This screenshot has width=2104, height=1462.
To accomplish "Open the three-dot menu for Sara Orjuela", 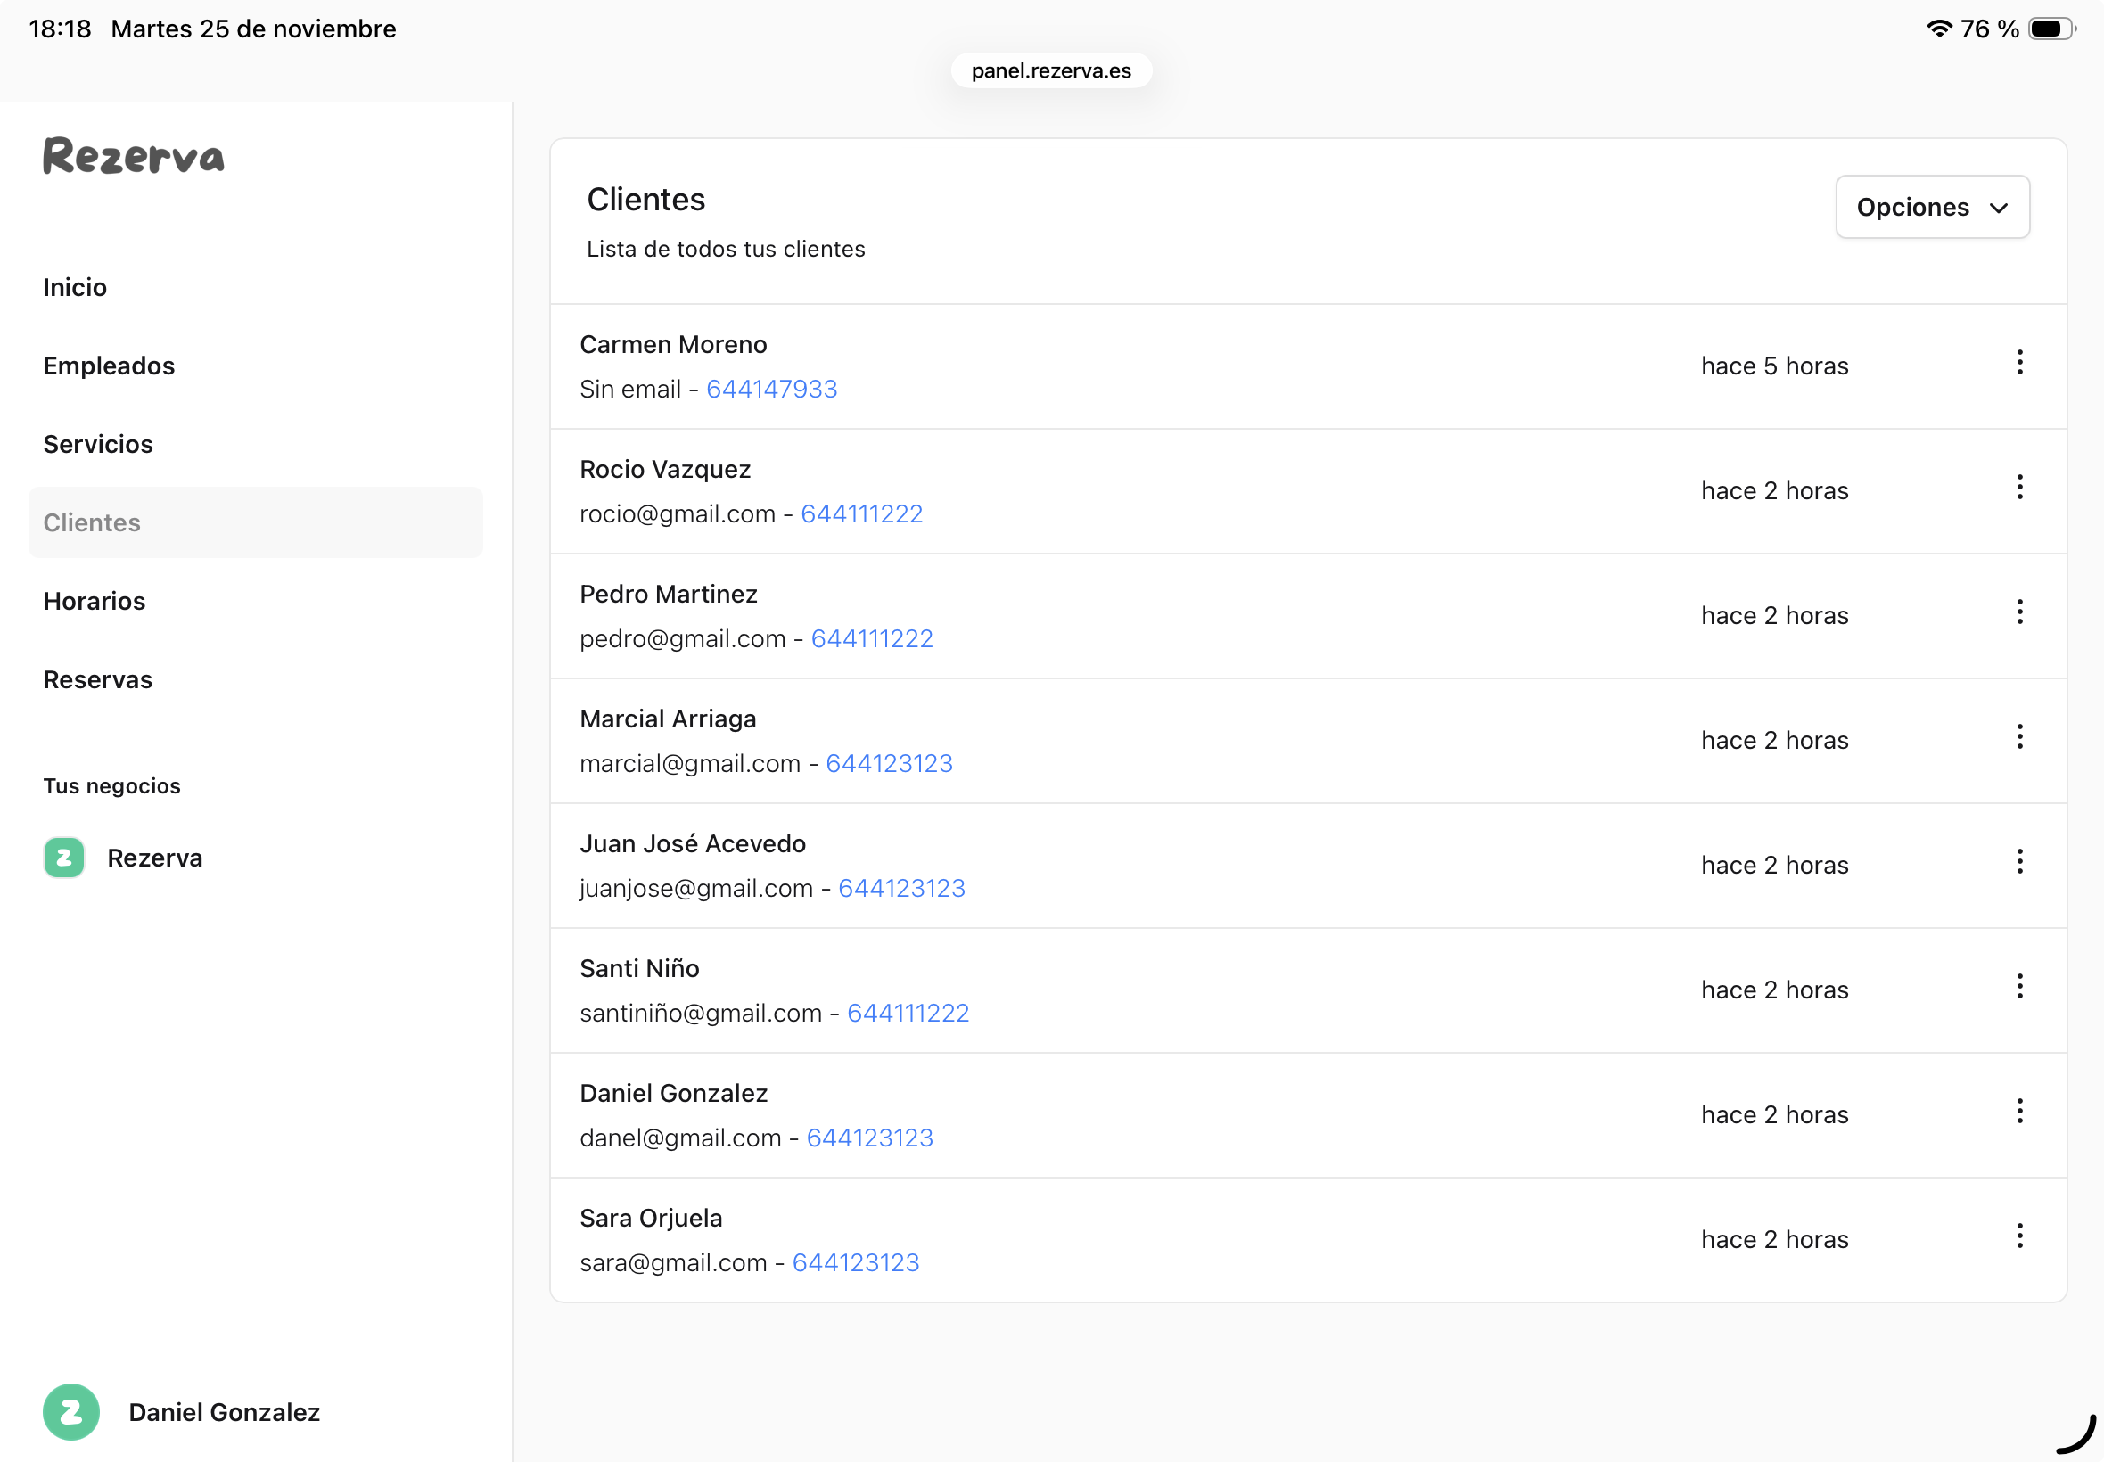I will (2018, 1236).
